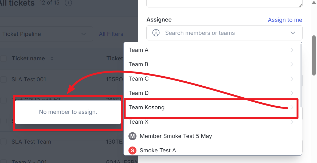Sort tickets by Ticket name column
This screenshot has height=163, width=317.
52,58
